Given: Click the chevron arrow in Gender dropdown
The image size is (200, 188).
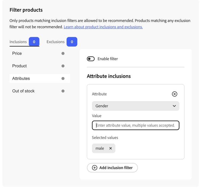Looking at the screenshot, I should click(x=174, y=106).
